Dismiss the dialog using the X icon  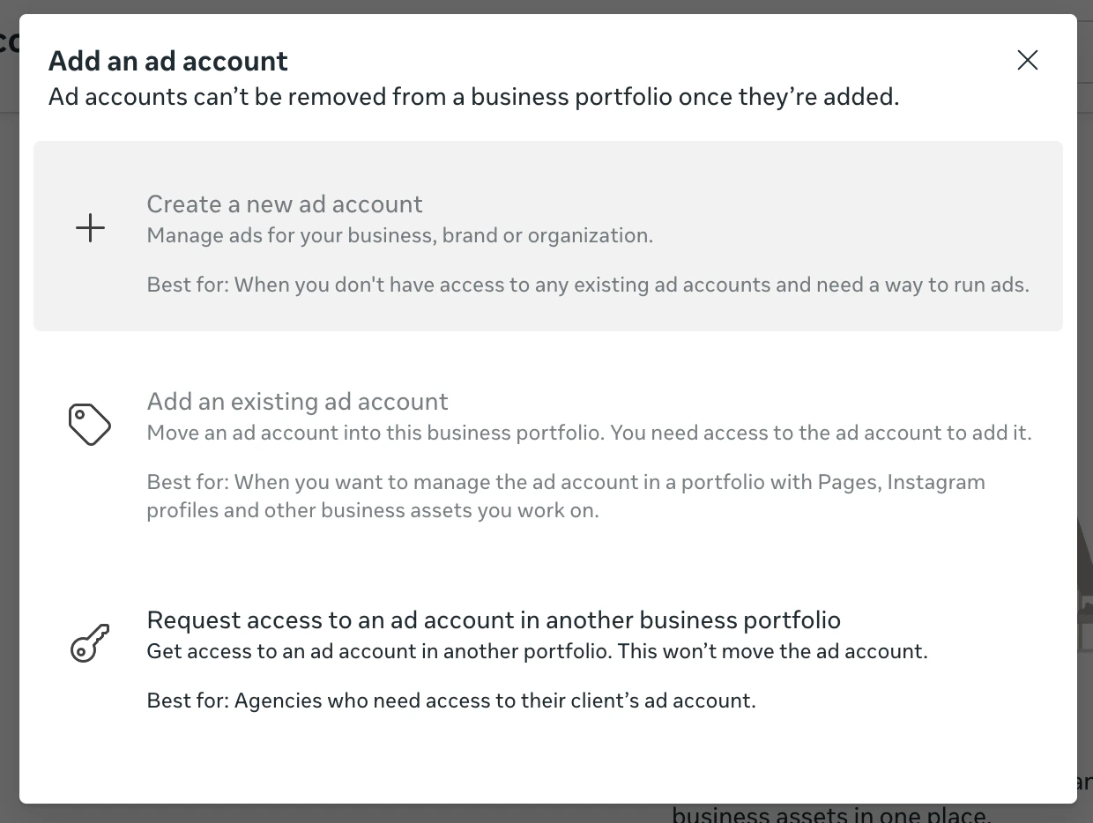tap(1028, 60)
